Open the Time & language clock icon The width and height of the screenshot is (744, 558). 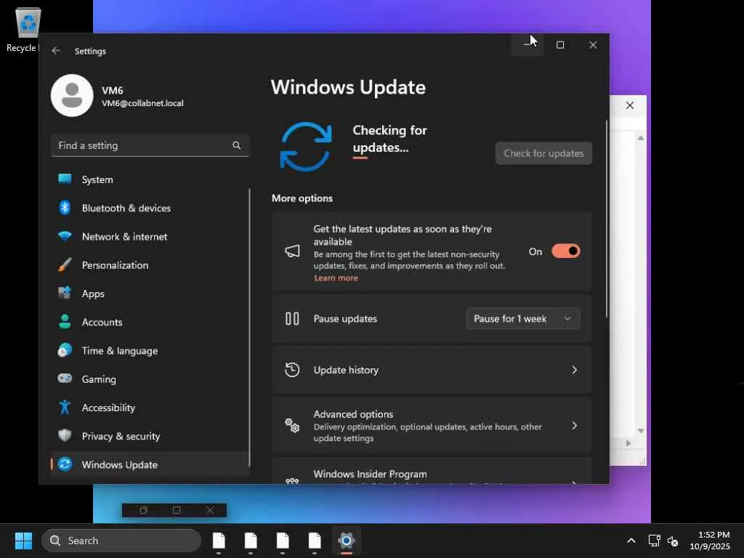(65, 349)
